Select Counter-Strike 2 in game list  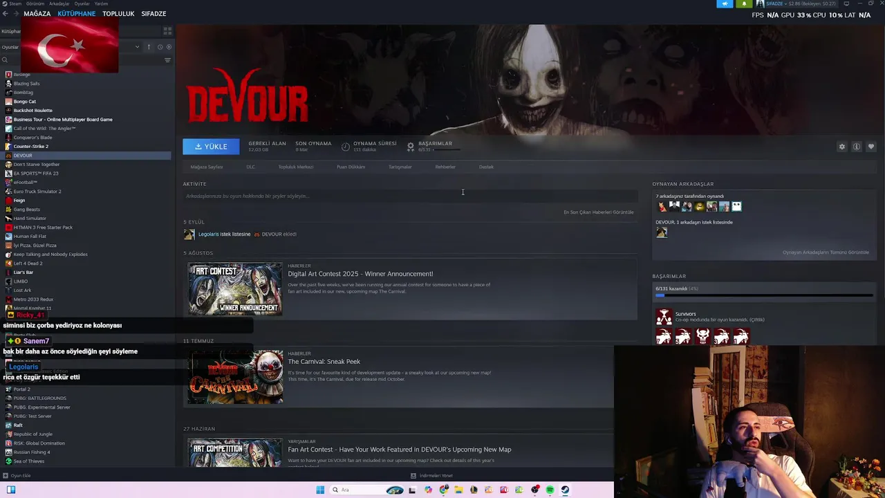(30, 147)
